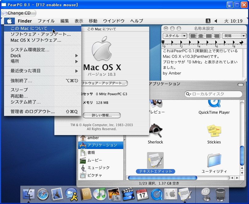Click 詳しい情報 button in About window
This screenshot has height=204, width=249.
point(102,115)
